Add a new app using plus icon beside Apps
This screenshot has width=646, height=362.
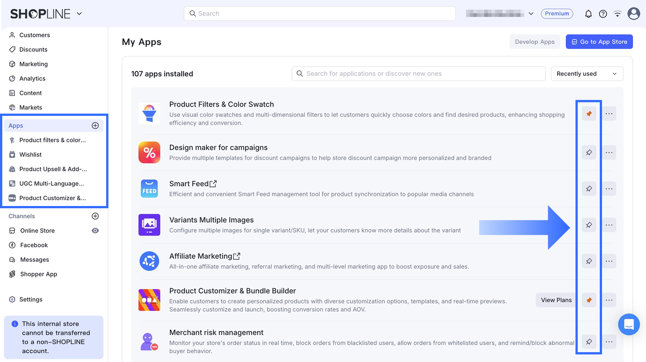click(x=95, y=126)
